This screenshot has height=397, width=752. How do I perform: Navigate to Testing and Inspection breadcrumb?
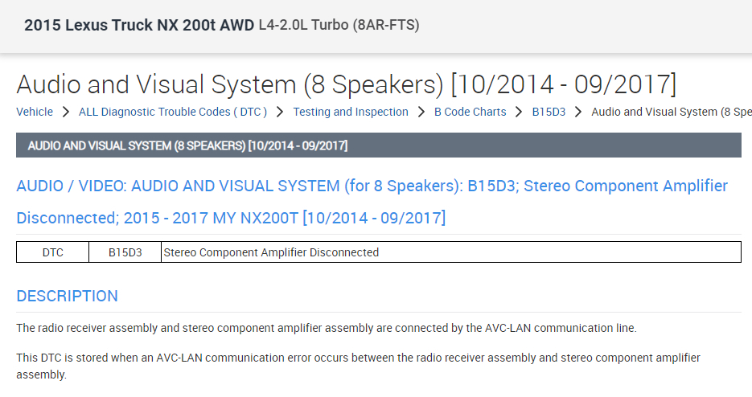[x=351, y=112]
